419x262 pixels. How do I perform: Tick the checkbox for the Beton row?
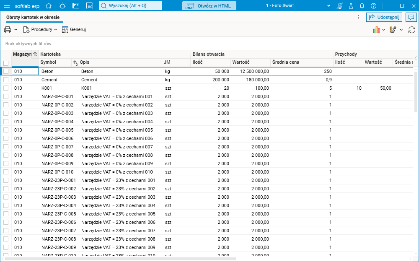click(x=6, y=71)
